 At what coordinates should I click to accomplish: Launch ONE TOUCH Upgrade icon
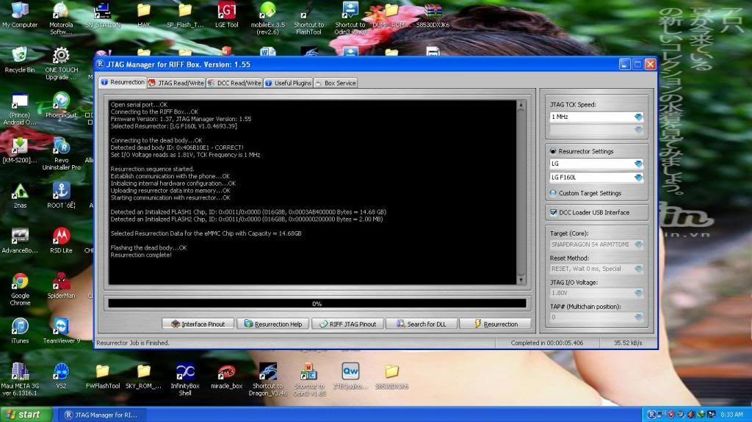61,63
